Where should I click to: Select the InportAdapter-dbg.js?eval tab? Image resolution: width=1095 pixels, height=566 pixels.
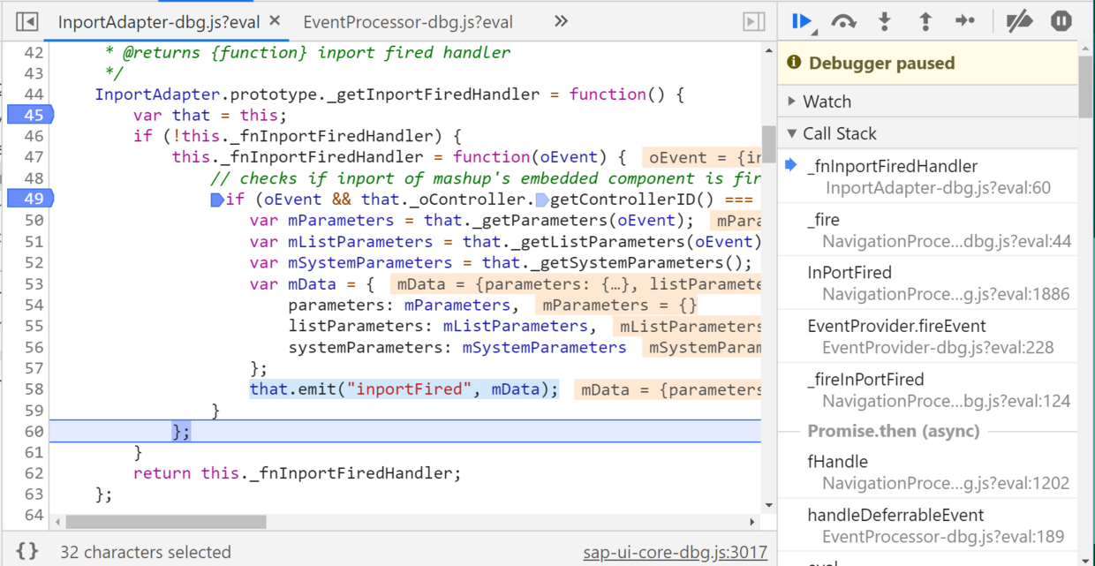[x=161, y=22]
